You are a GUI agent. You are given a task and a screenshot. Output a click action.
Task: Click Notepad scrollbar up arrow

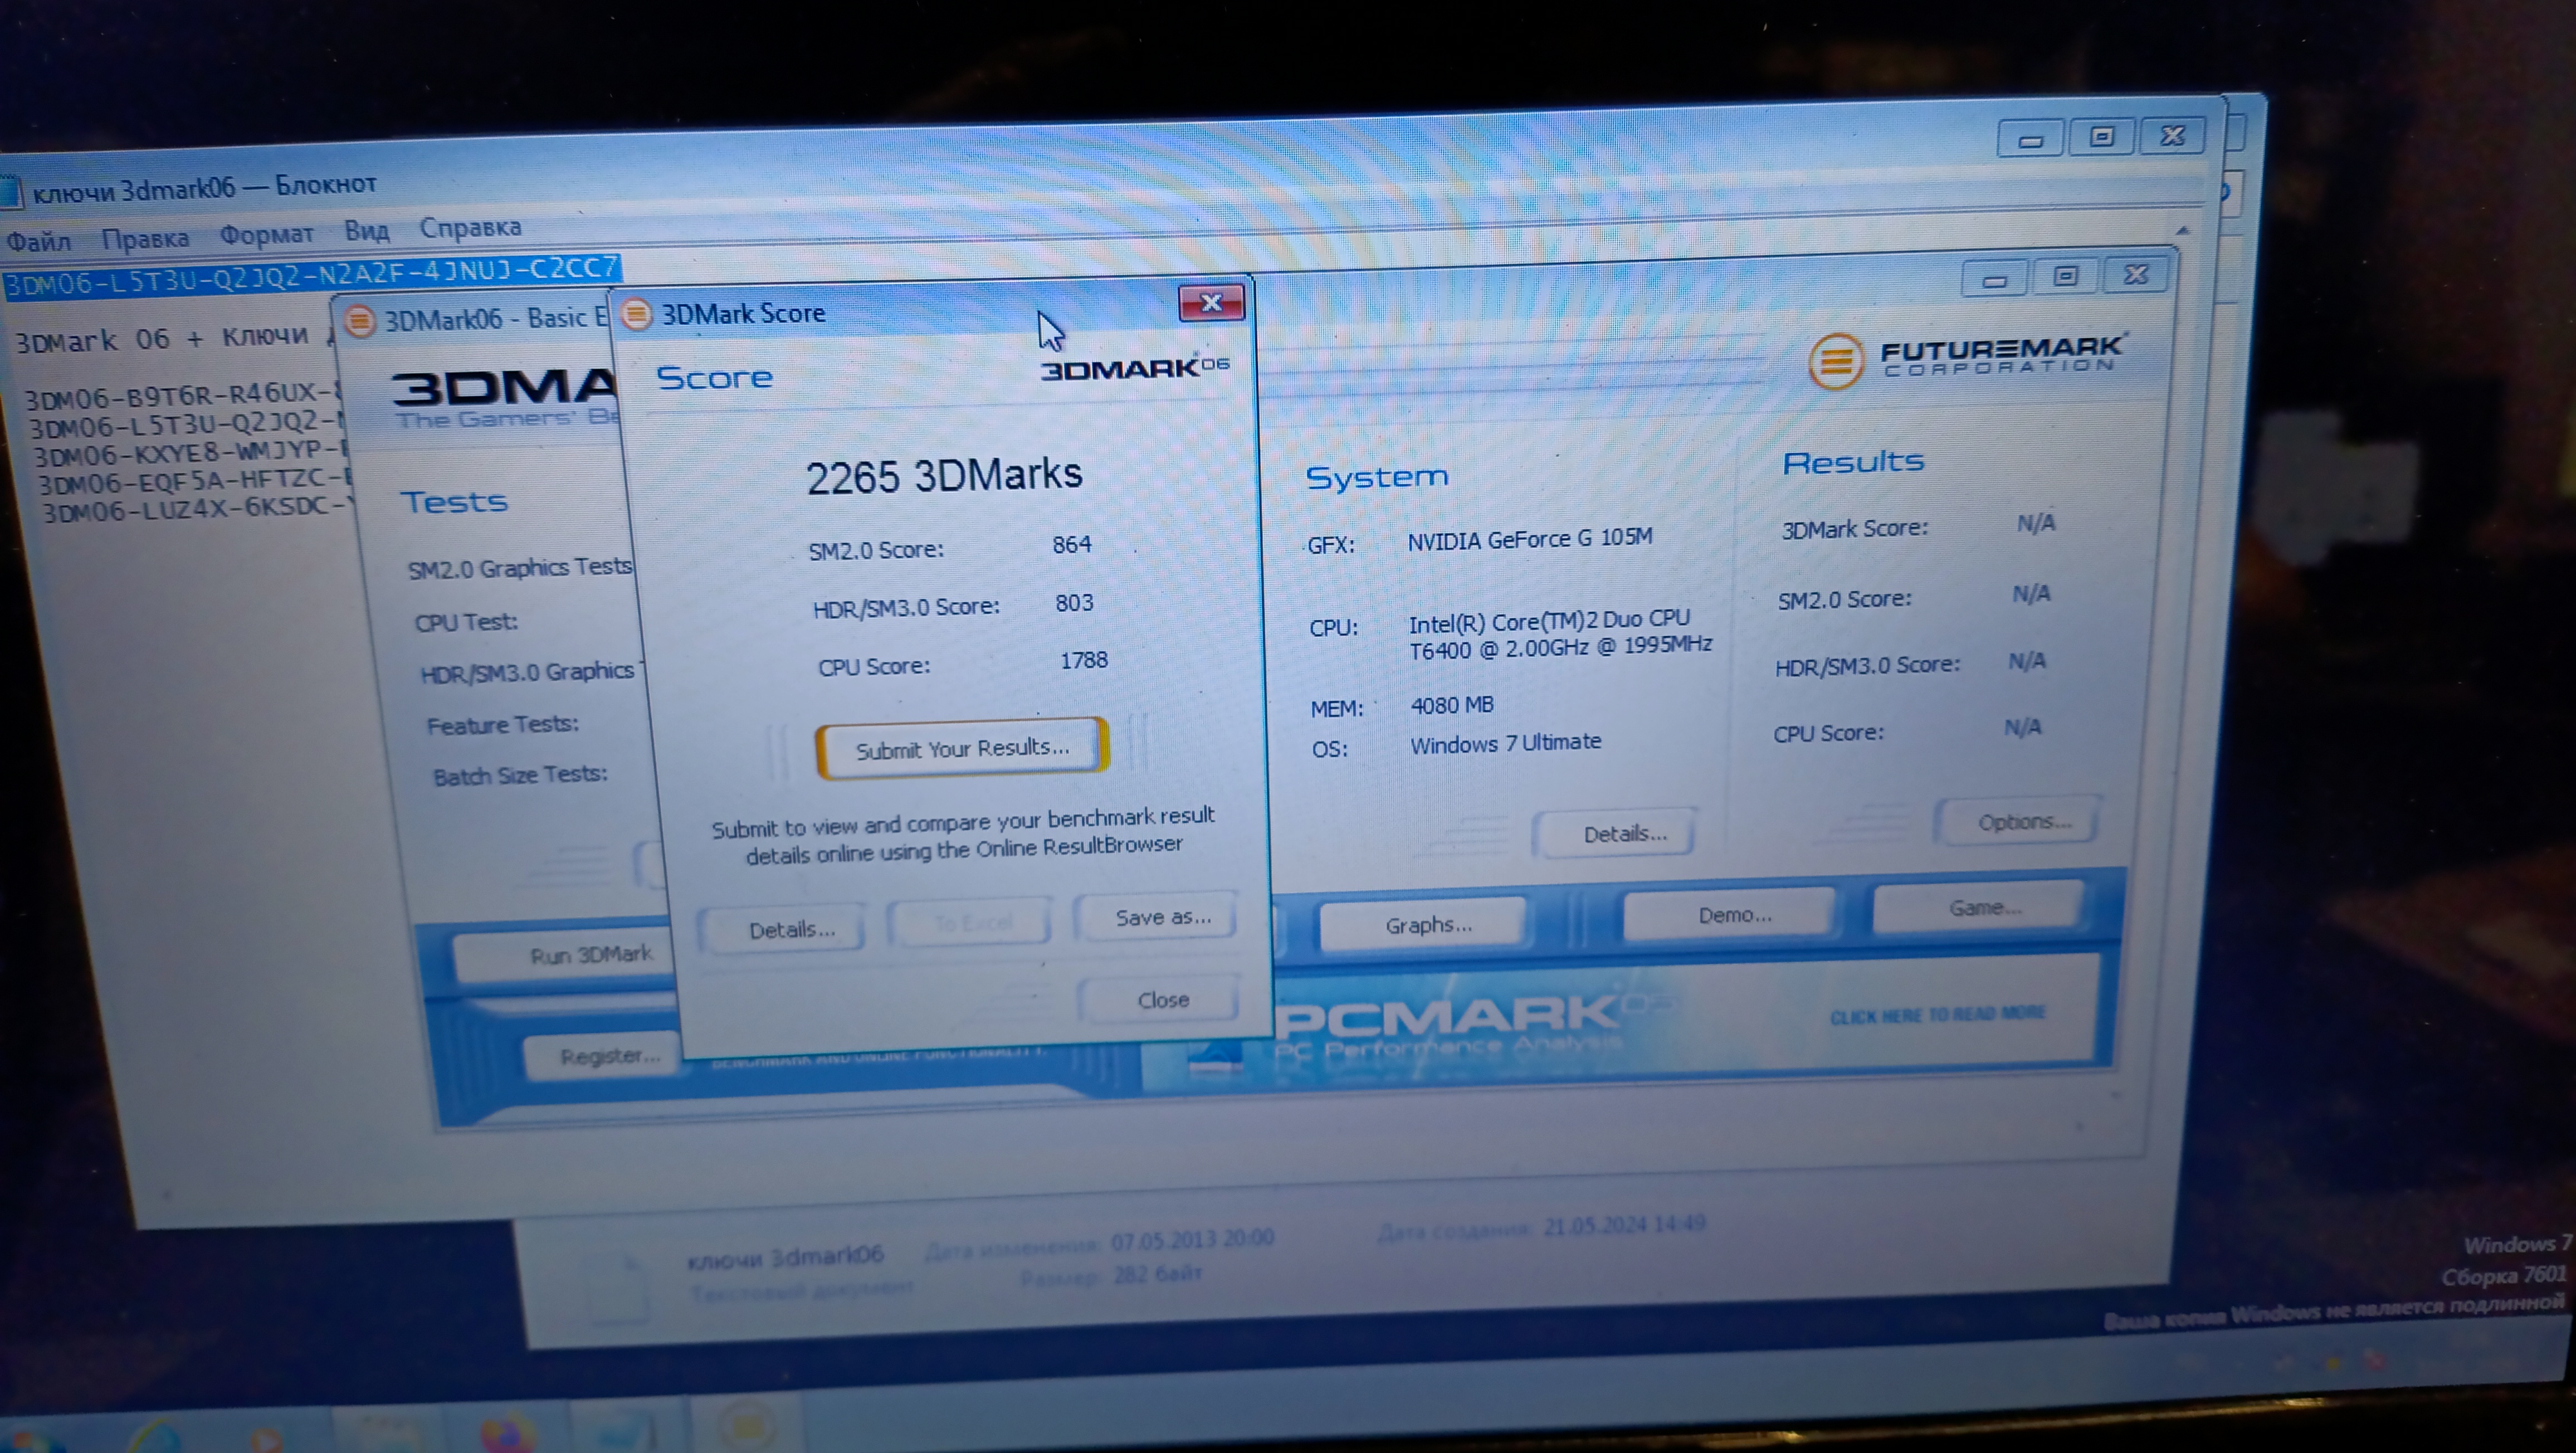(2182, 231)
